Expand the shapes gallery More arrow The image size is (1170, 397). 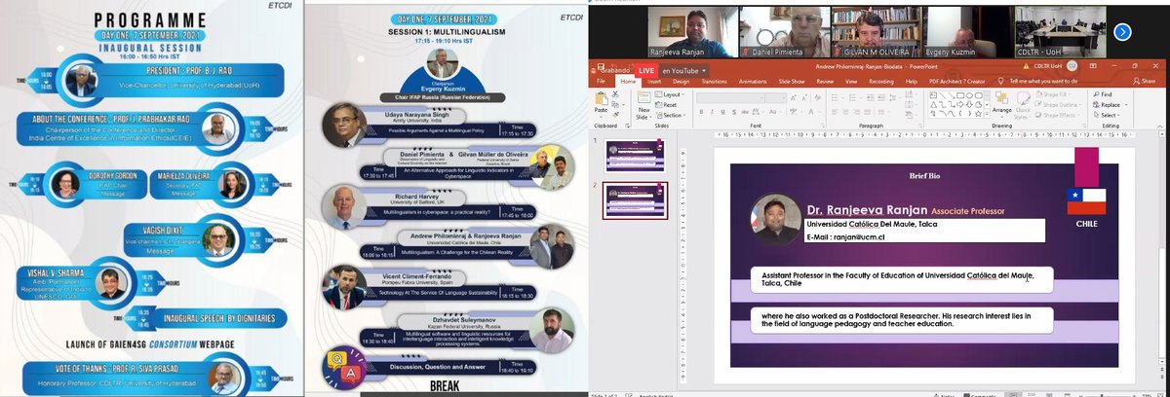click(987, 115)
